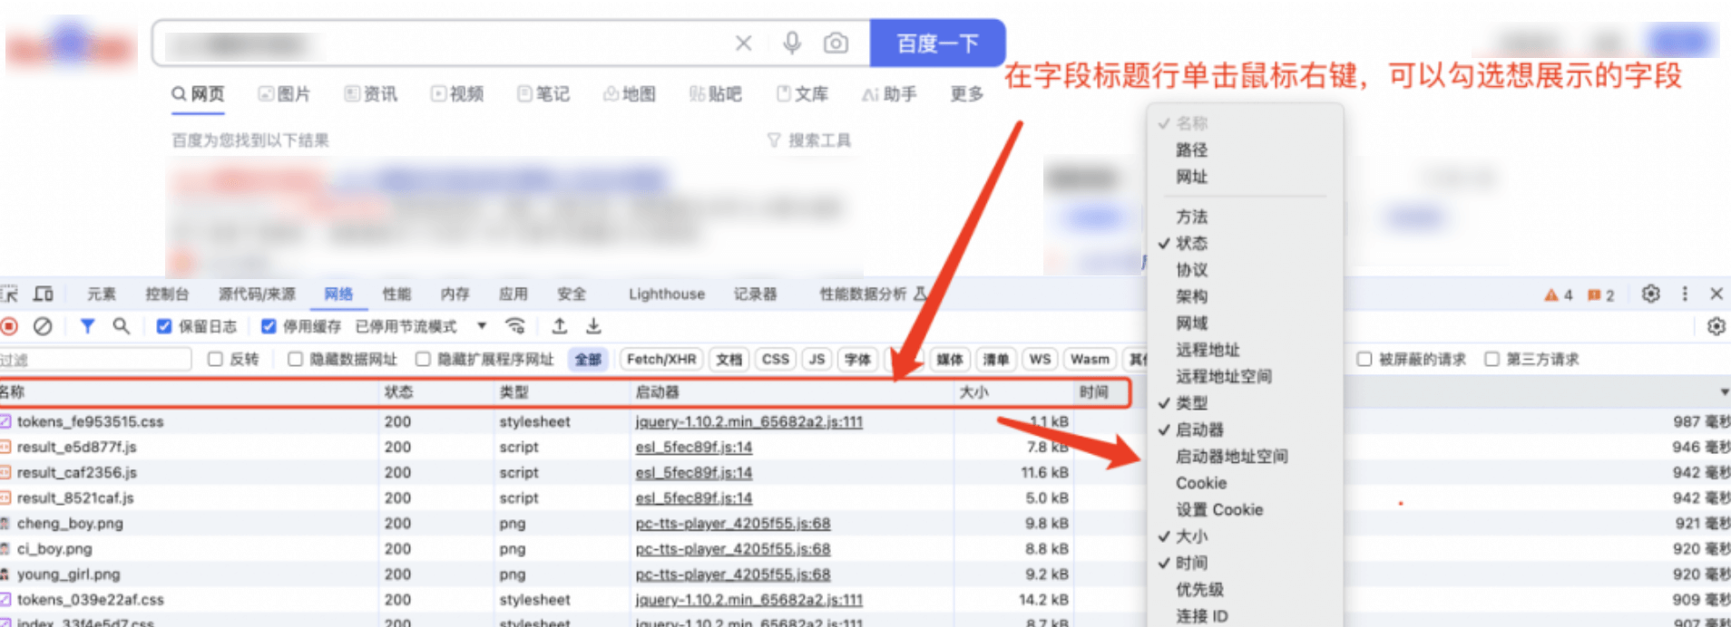The image size is (1731, 627).
Task: Open network conditions Wi-Fi icon
Action: click(515, 326)
